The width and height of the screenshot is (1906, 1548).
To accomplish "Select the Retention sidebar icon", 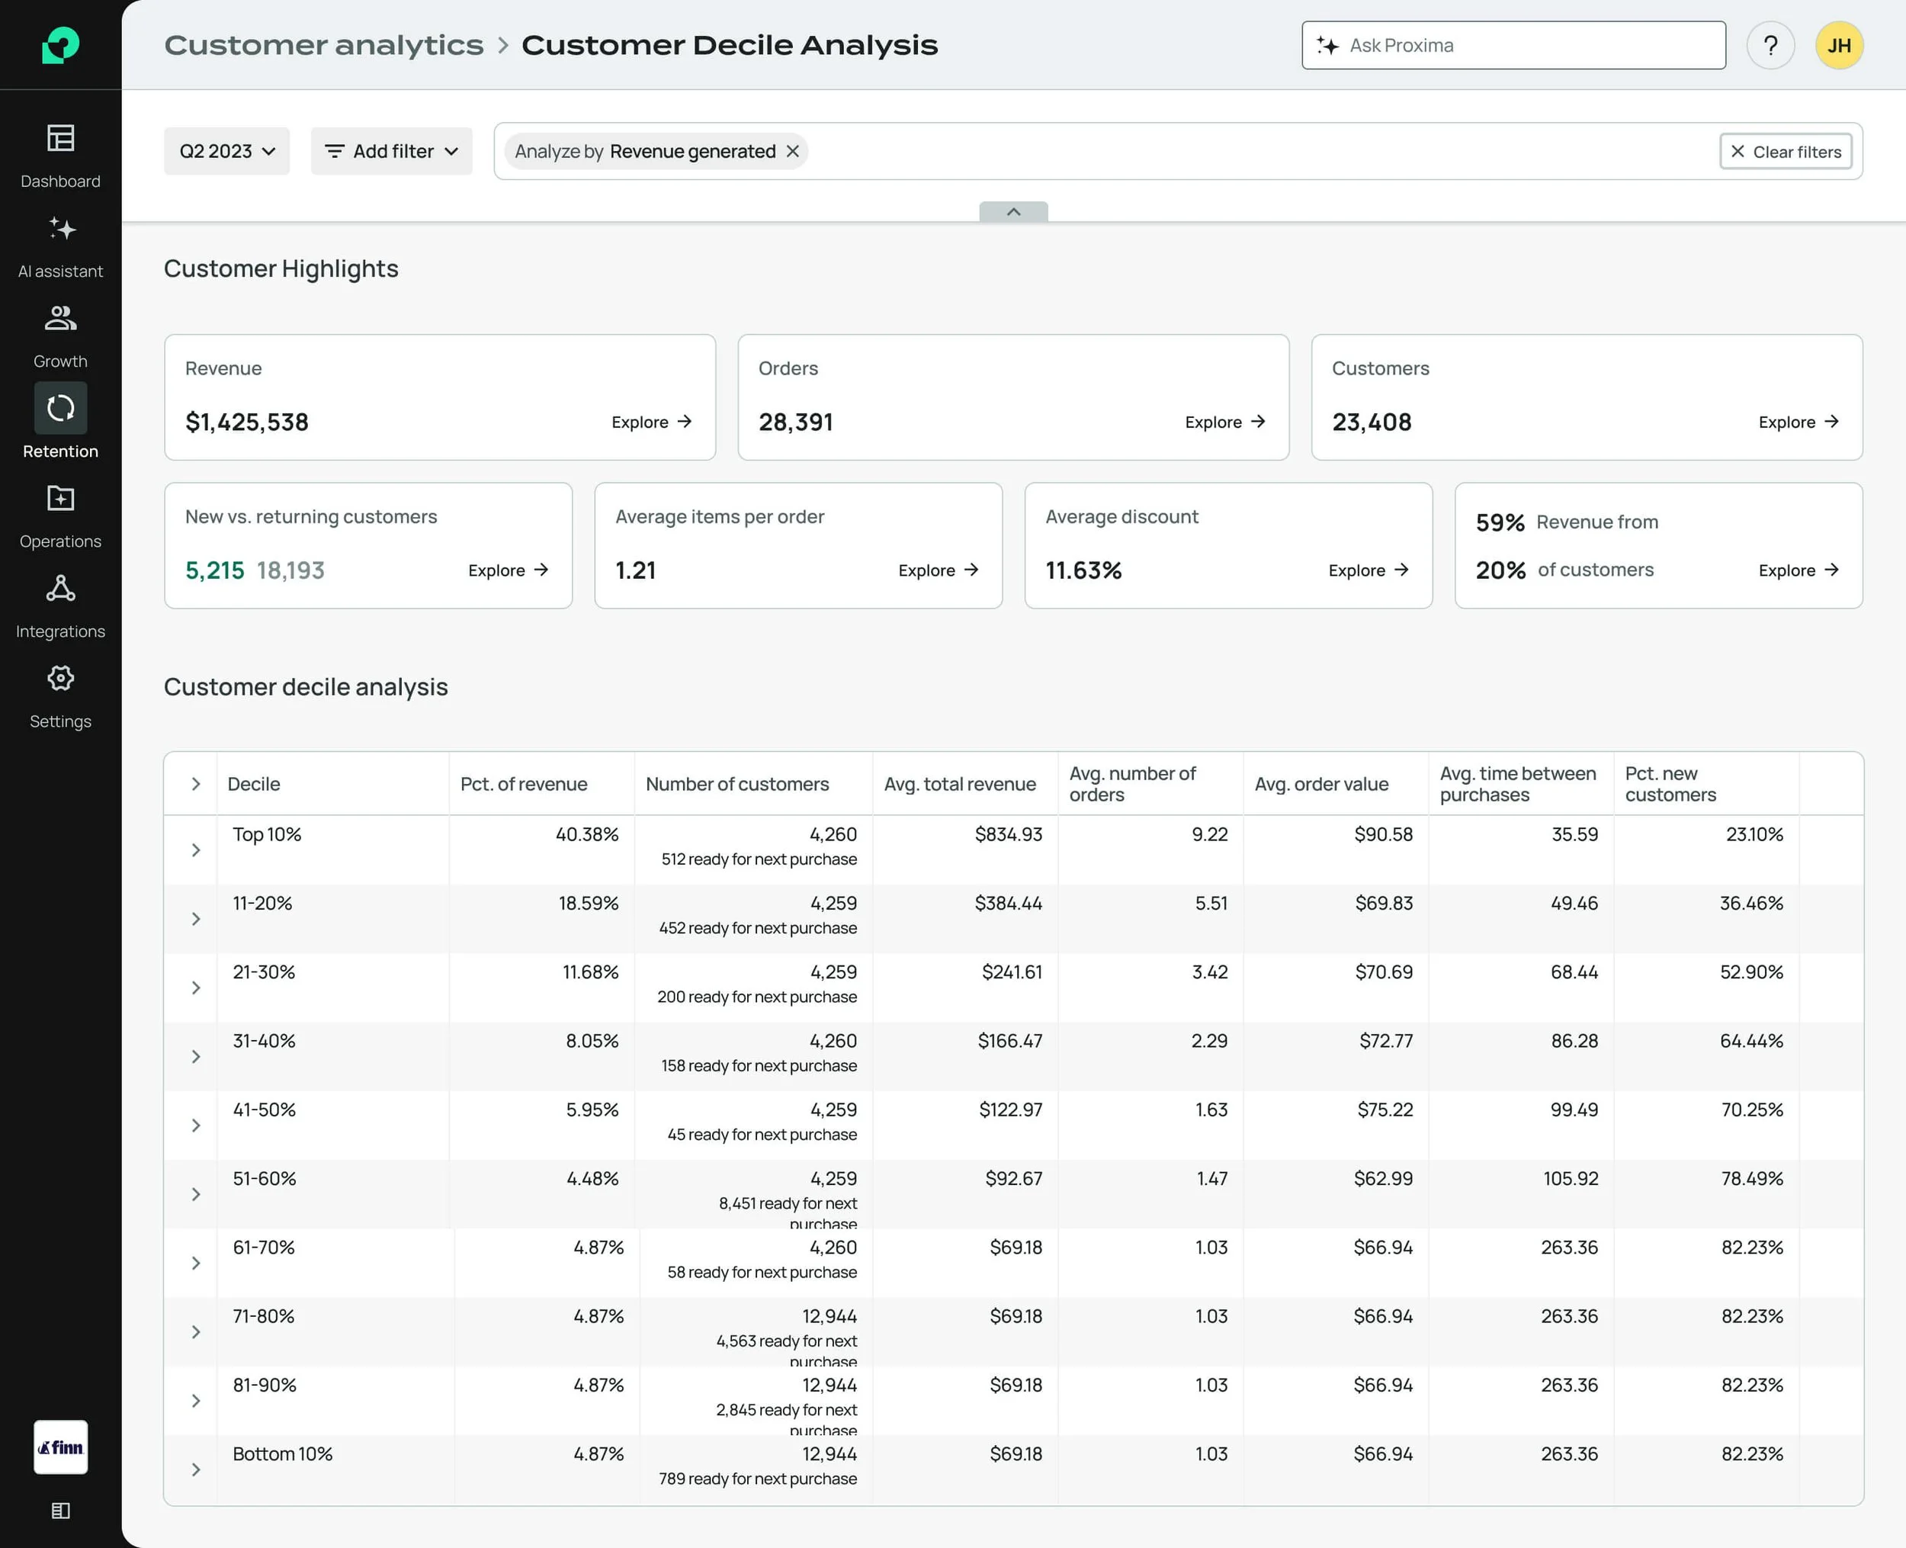I will pos(61,409).
